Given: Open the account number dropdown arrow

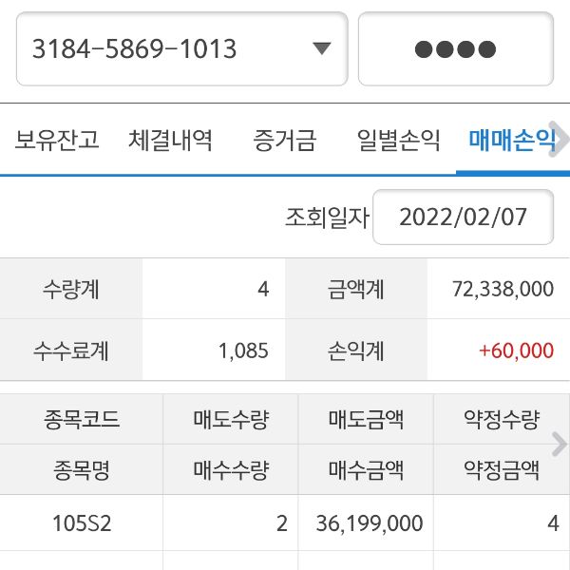Looking at the screenshot, I should (x=321, y=49).
